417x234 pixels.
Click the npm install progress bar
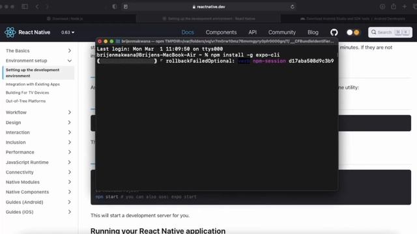coord(127,61)
